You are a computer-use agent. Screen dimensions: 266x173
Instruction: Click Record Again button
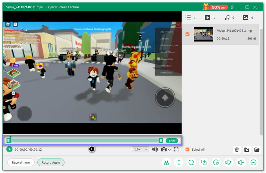(x=51, y=162)
